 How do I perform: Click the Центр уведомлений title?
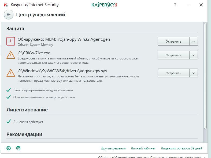(x=40, y=15)
